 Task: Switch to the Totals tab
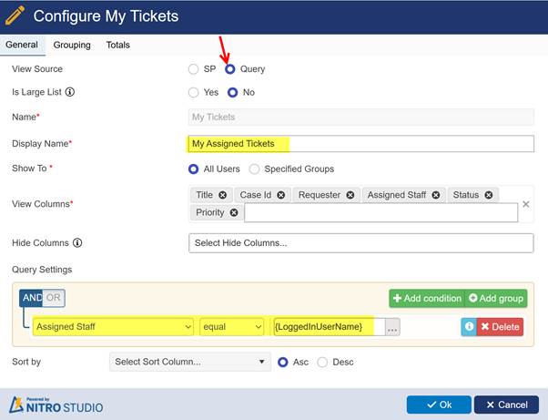pos(117,45)
